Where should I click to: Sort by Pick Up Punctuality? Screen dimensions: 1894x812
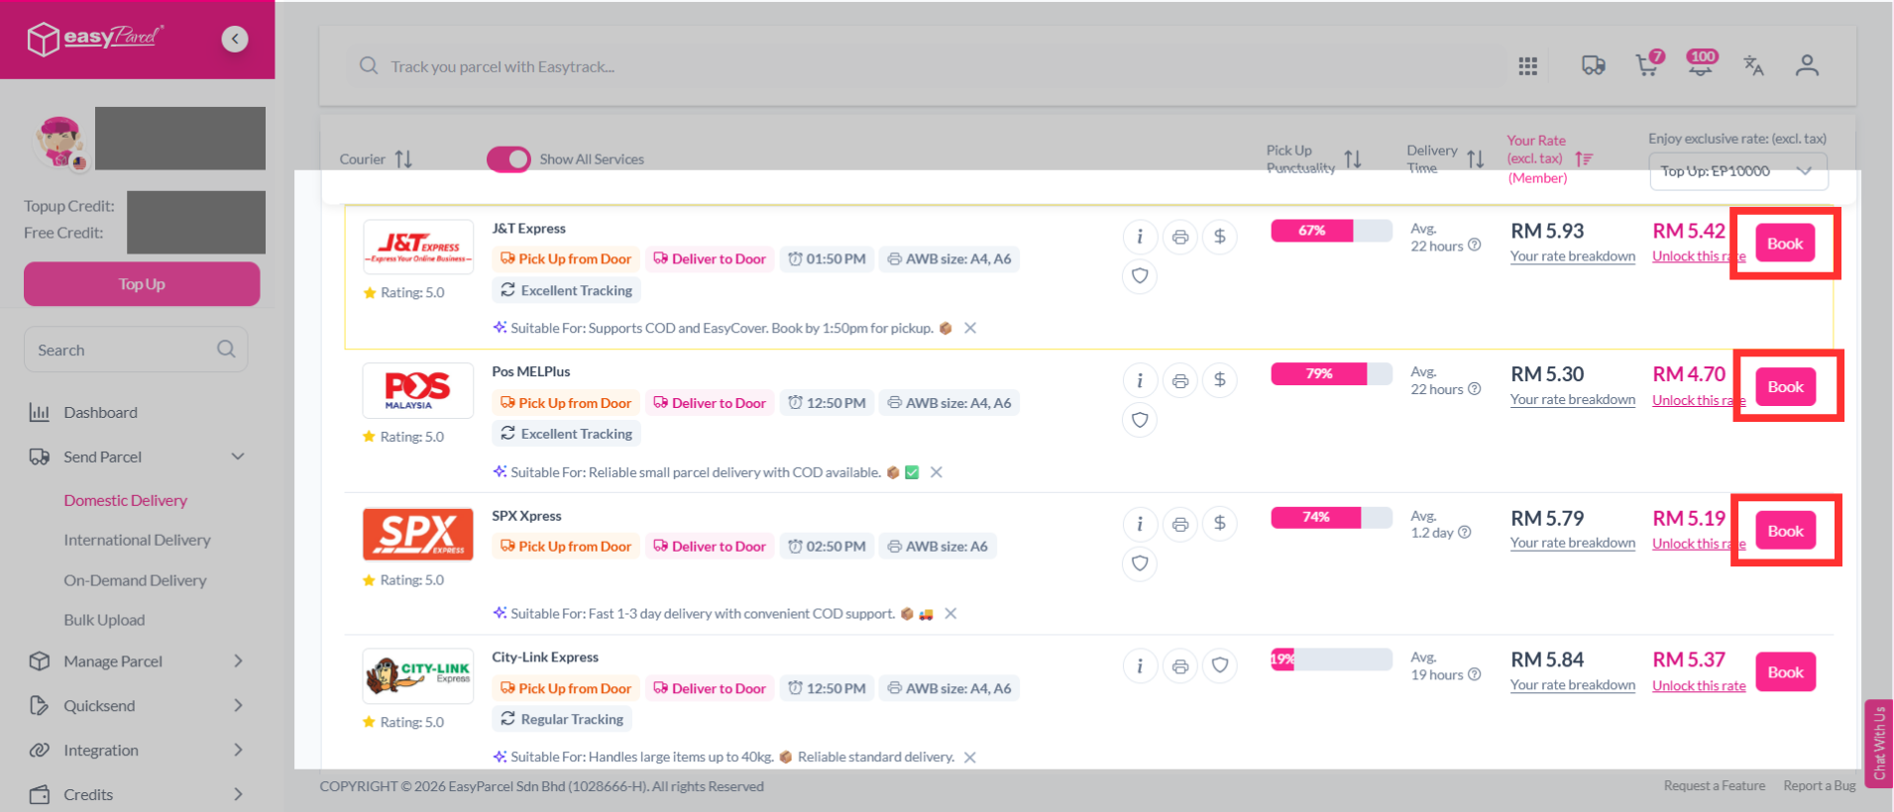tap(1353, 158)
